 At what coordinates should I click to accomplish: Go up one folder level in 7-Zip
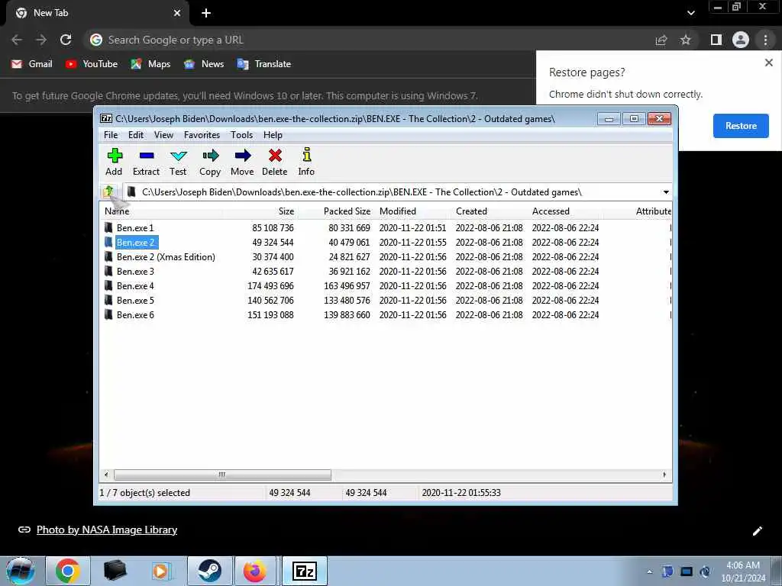pos(108,192)
